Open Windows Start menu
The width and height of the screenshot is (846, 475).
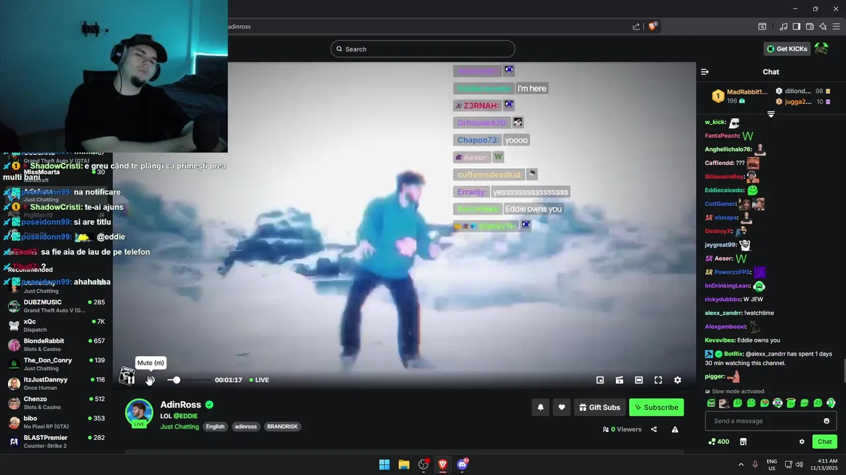(x=384, y=464)
